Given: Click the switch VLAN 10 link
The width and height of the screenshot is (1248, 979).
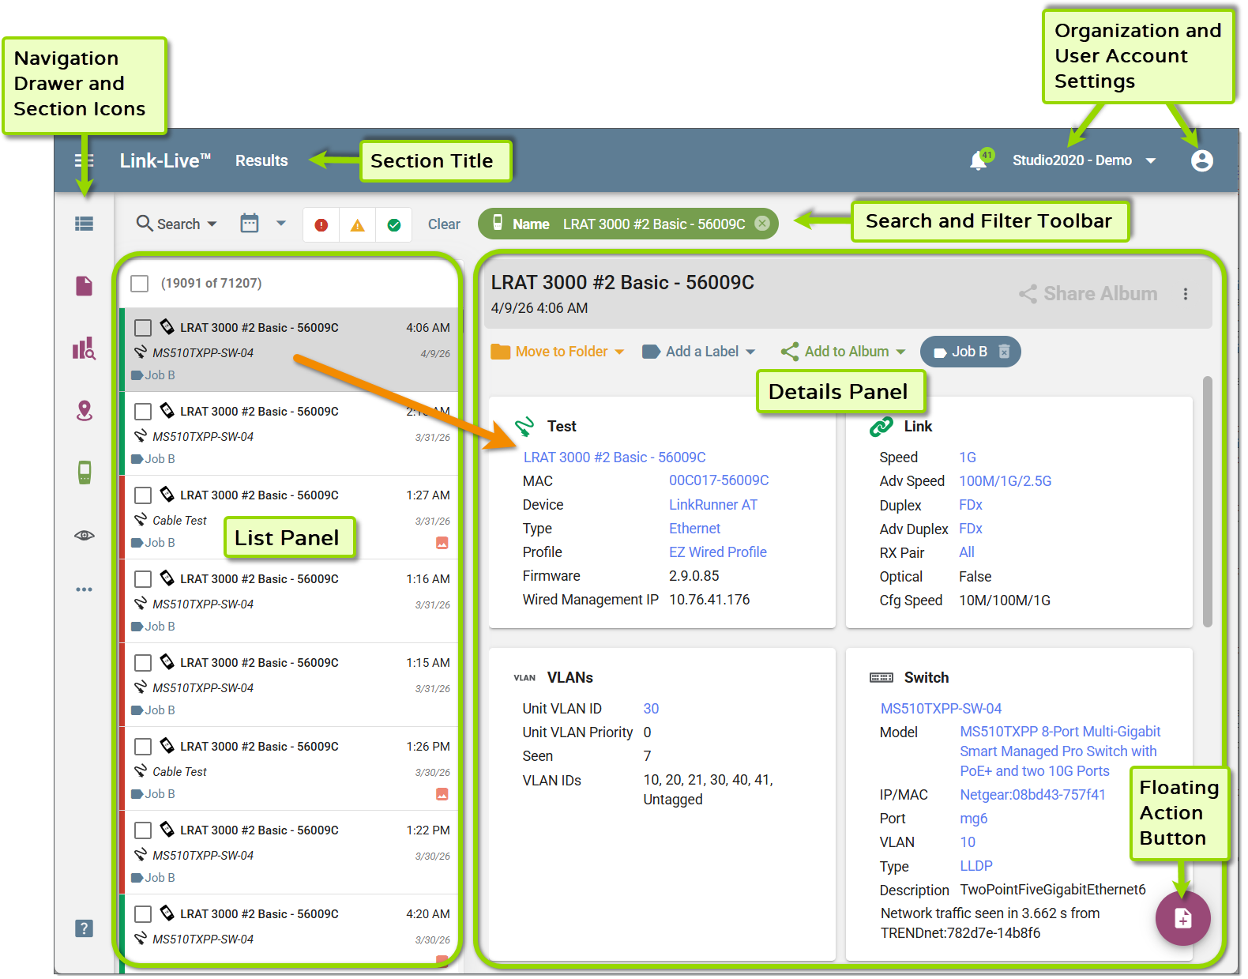Looking at the screenshot, I should [x=968, y=842].
